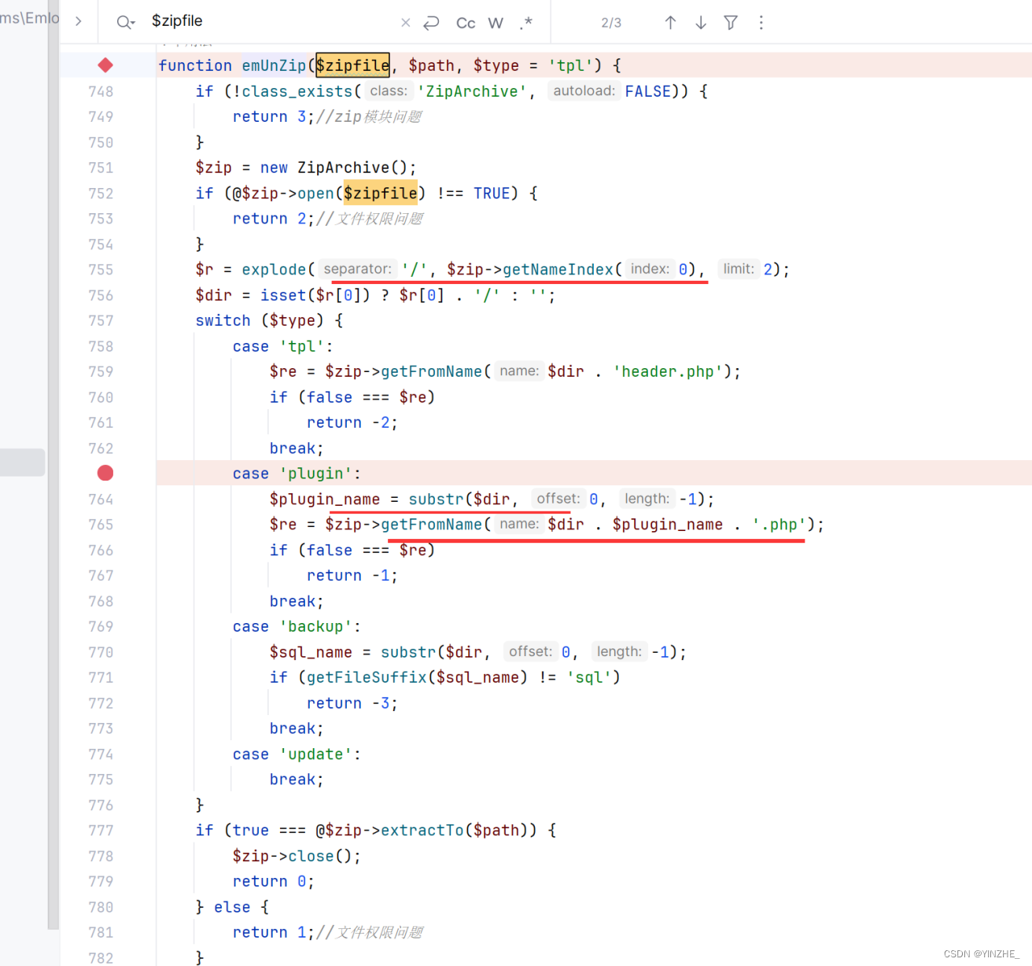1032x966 pixels.
Task: Remove breakpoint on case 'plugin' line
Action: [105, 473]
